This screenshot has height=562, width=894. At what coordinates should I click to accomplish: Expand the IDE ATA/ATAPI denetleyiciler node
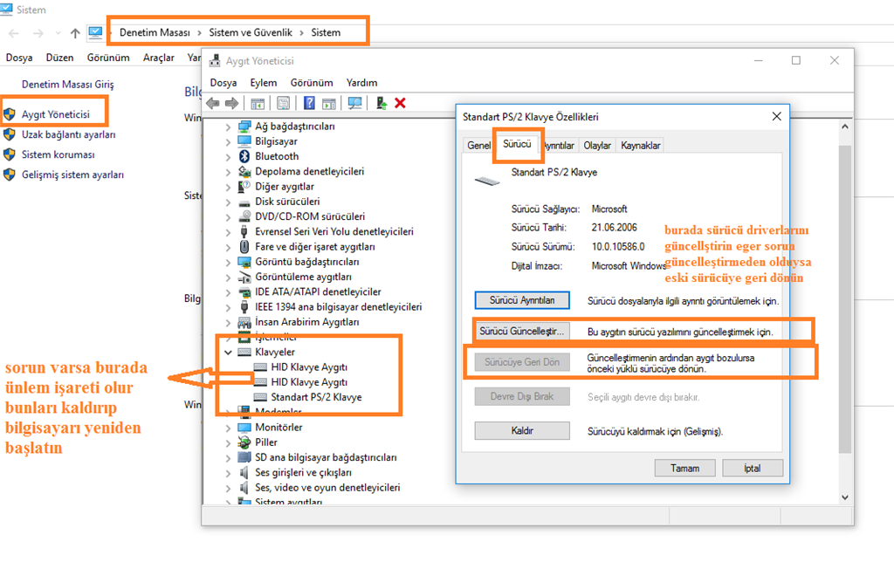tap(228, 292)
